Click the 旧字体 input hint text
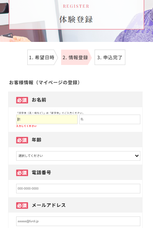 point(50,113)
